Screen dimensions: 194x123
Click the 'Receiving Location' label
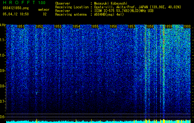[x=72, y=7]
